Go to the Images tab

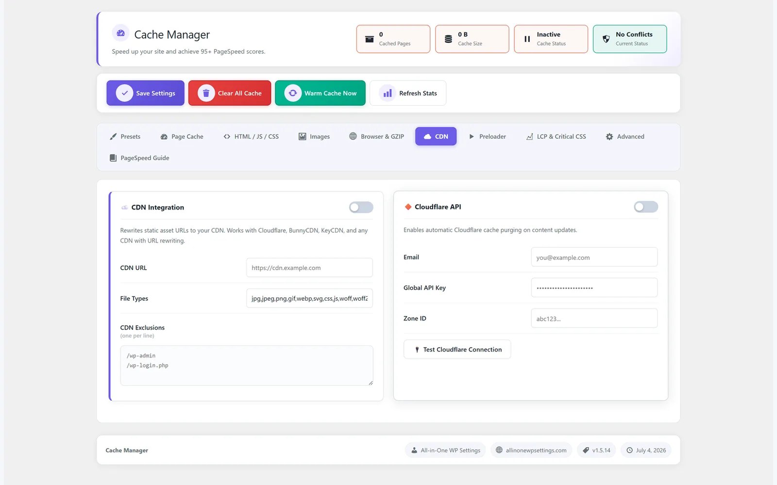click(x=314, y=137)
